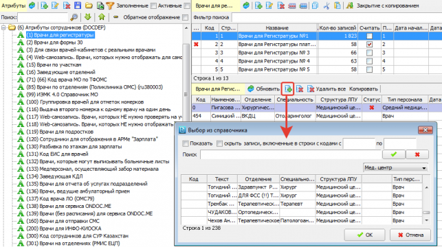Go to next match with the green down arrow
Image resolution: width=442 pixels, height=247 pixels.
[88, 17]
